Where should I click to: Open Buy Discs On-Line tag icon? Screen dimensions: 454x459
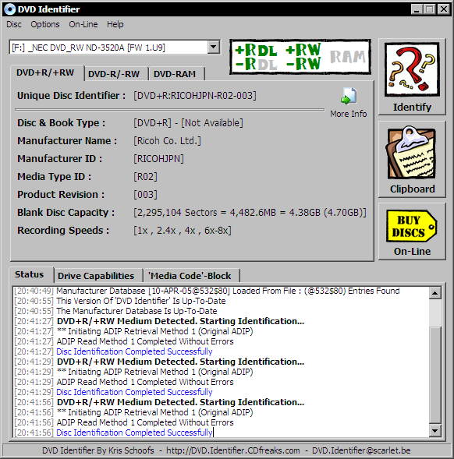(412, 226)
